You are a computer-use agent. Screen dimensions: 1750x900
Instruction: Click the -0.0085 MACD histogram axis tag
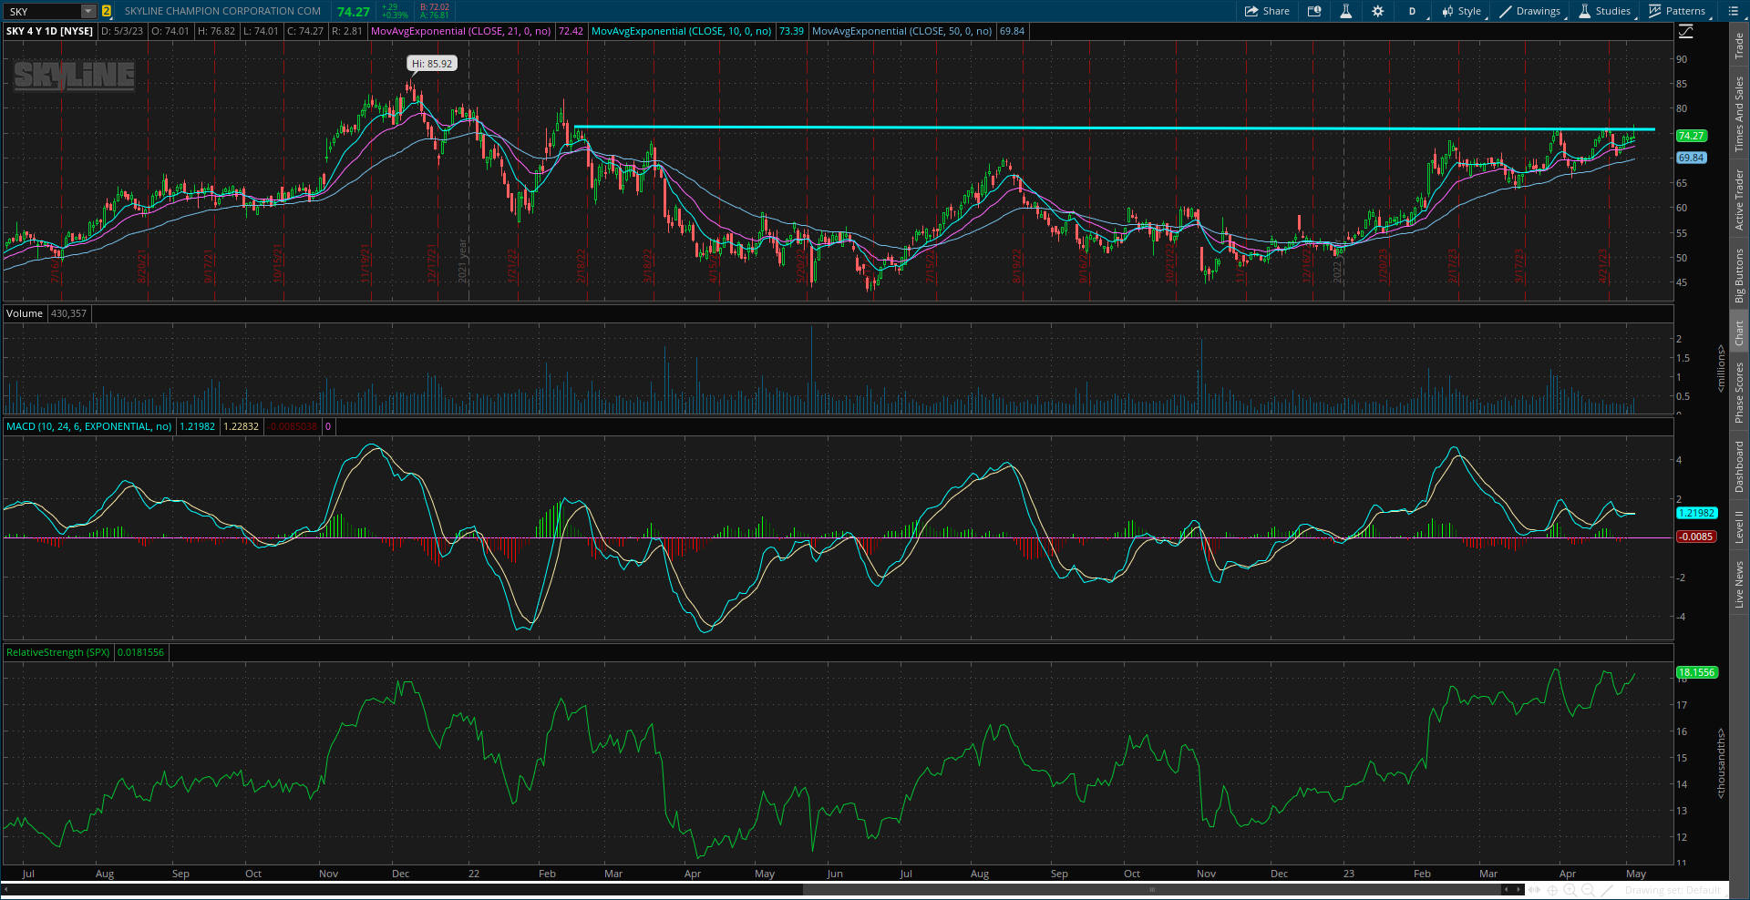[x=1696, y=537]
